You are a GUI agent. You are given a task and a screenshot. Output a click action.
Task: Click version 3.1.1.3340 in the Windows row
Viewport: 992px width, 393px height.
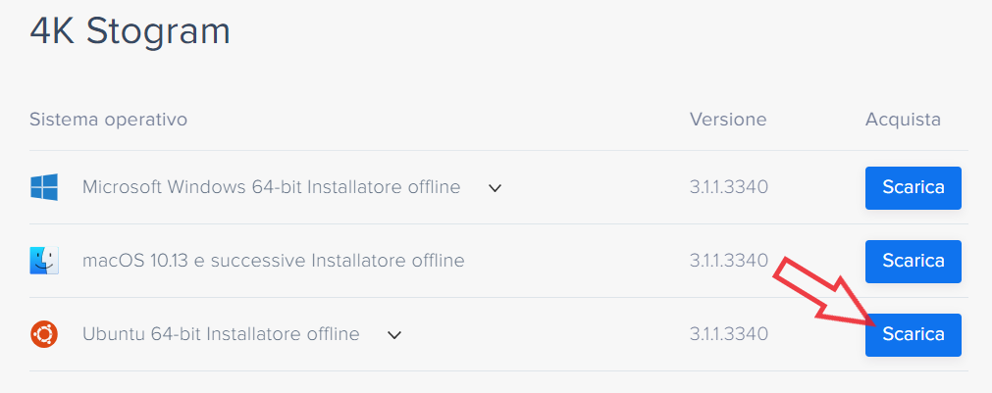click(728, 187)
